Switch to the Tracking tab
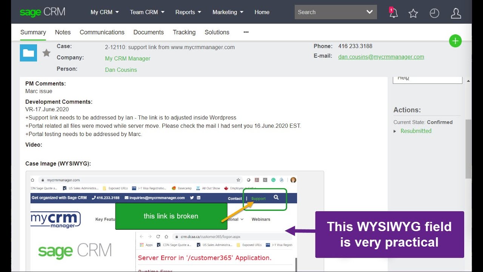 [x=184, y=32]
